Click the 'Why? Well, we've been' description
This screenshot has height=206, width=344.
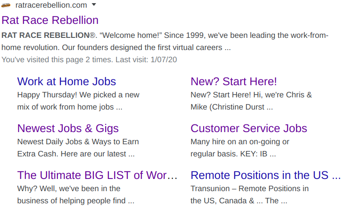click(69, 189)
